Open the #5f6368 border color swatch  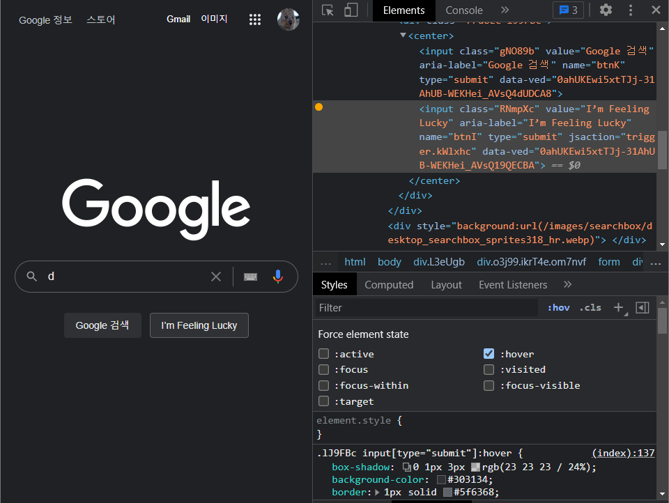(447, 493)
